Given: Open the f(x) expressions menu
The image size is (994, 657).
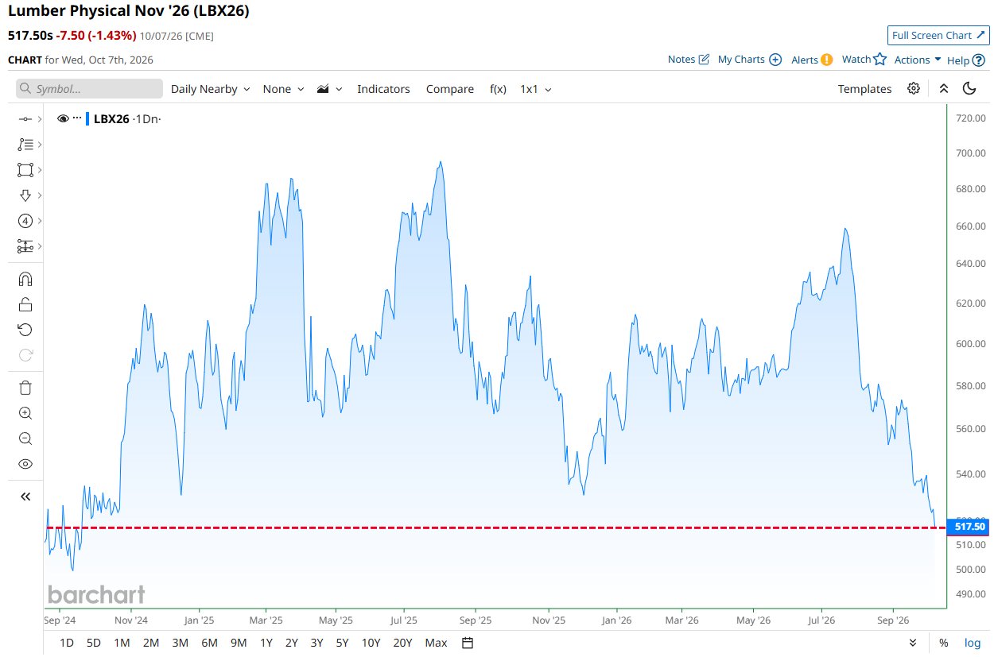Looking at the screenshot, I should [x=498, y=89].
